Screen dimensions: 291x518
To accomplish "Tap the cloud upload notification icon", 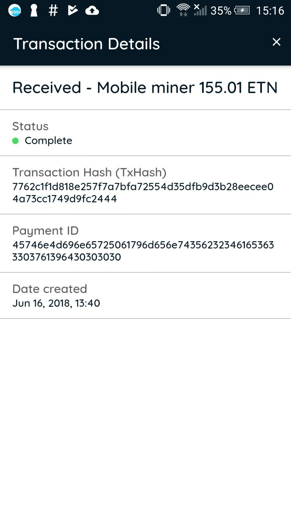I will click(92, 11).
